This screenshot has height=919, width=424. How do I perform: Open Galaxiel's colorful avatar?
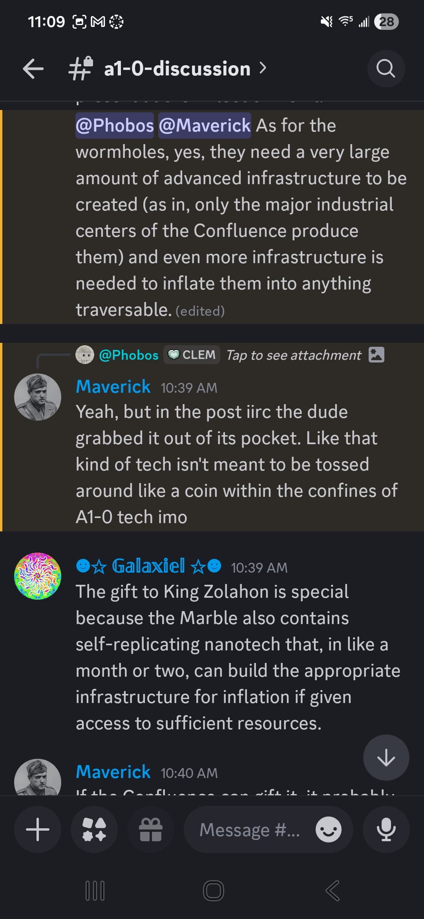tap(38, 576)
